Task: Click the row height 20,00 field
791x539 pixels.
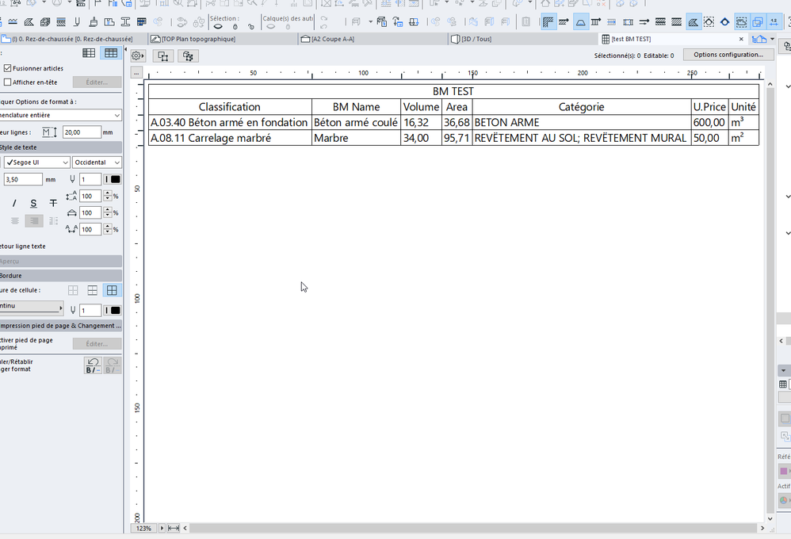Action: point(82,132)
